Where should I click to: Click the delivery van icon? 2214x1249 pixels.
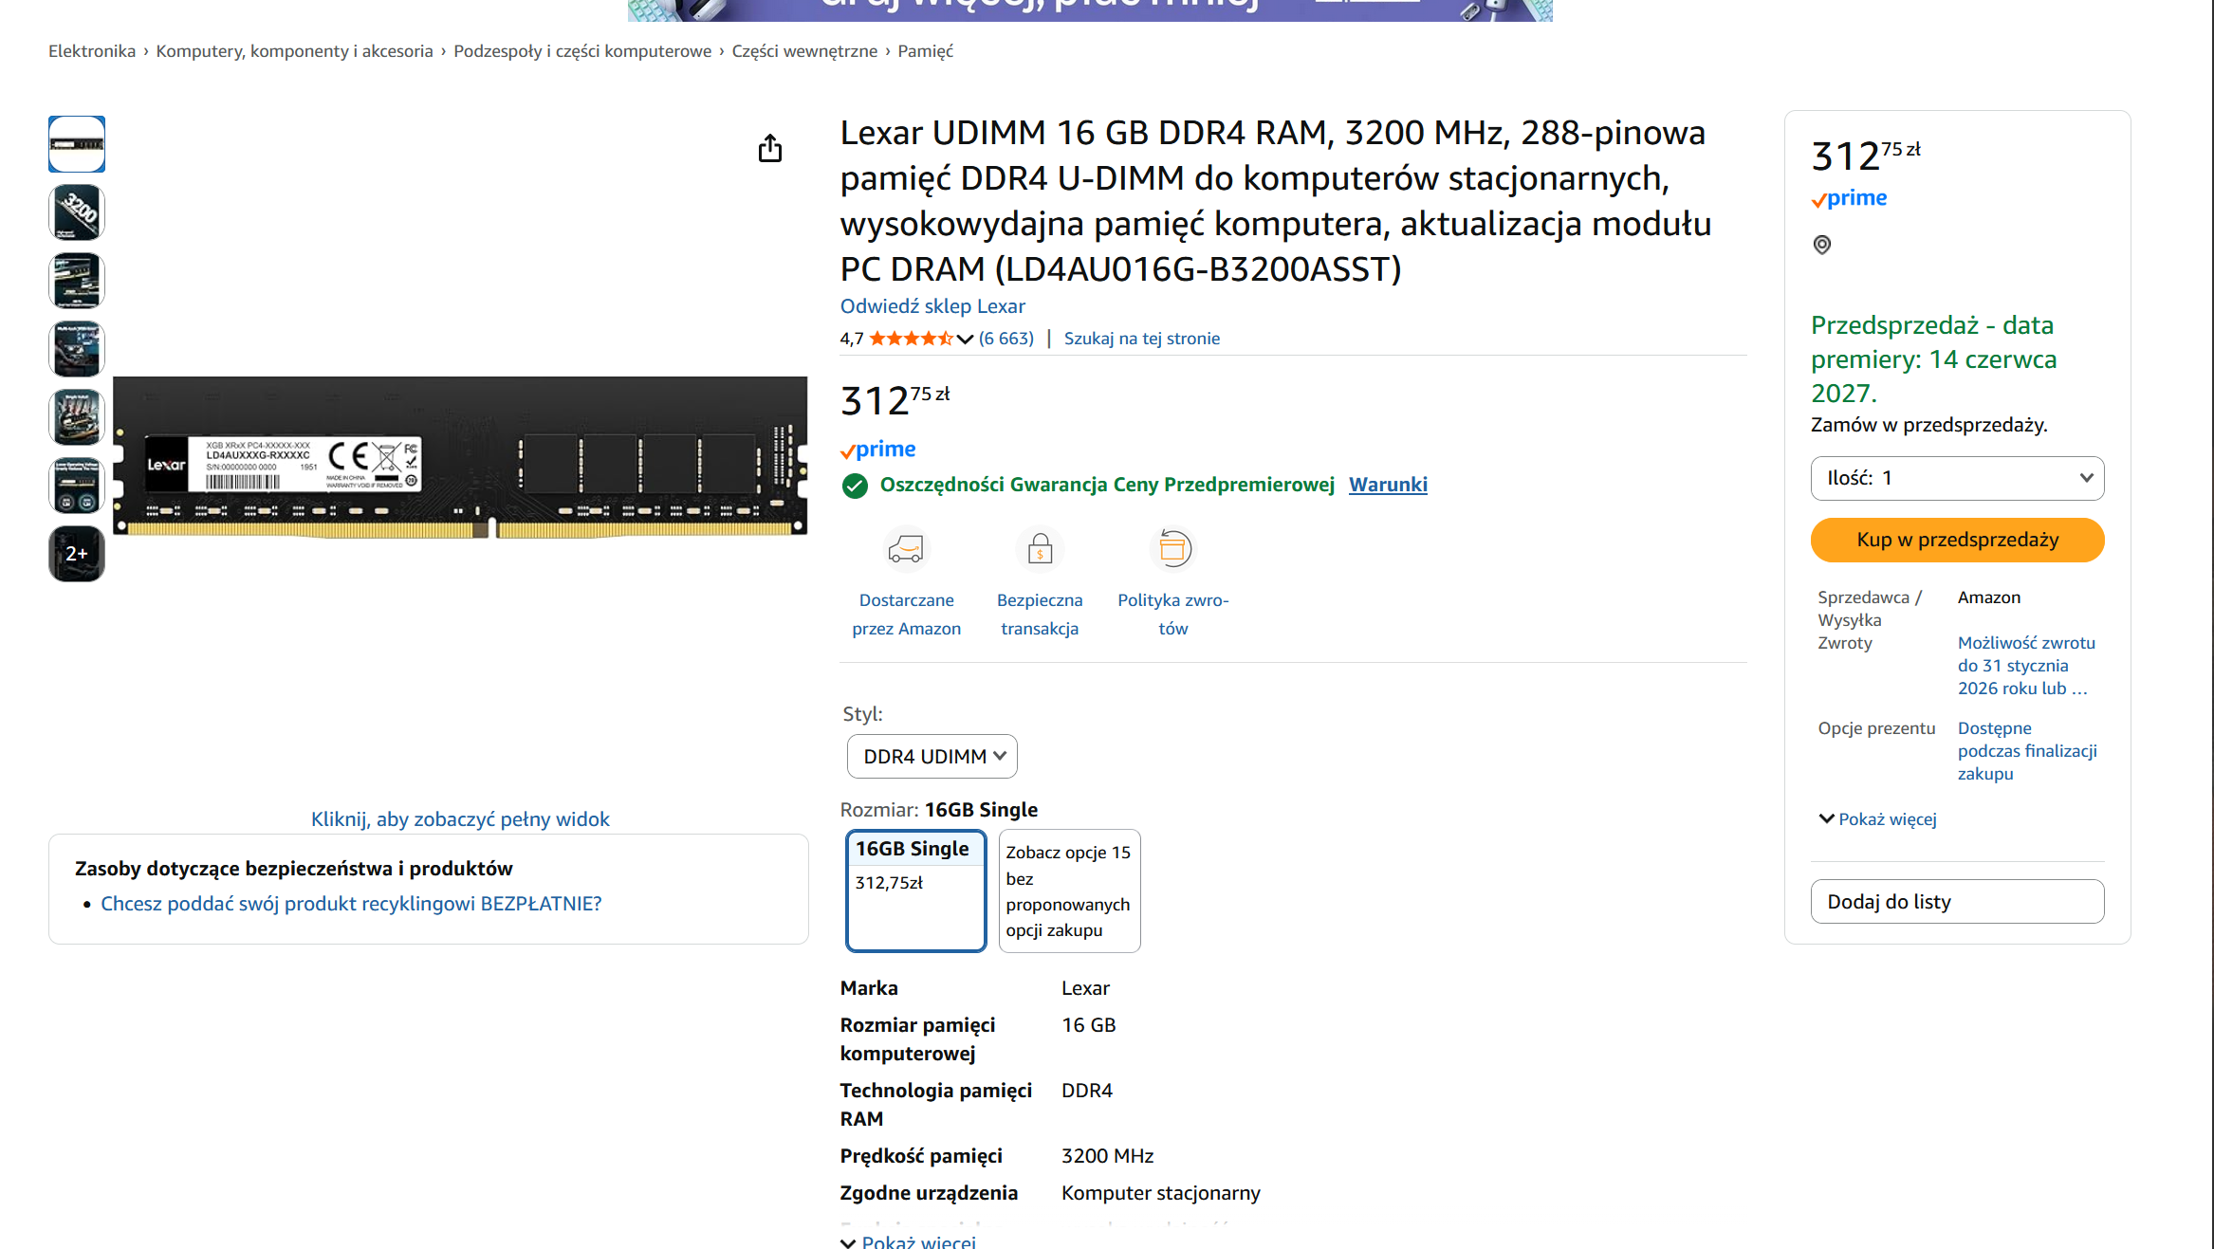pos(906,549)
